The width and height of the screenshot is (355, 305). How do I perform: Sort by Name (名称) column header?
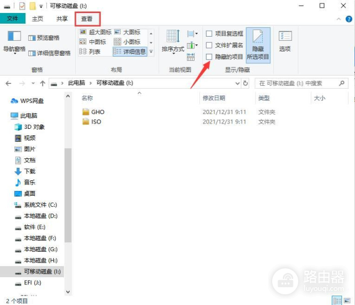pyautogui.click(x=87, y=98)
